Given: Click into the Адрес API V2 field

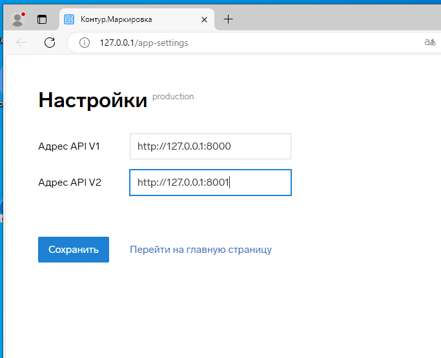Looking at the screenshot, I should pos(210,183).
